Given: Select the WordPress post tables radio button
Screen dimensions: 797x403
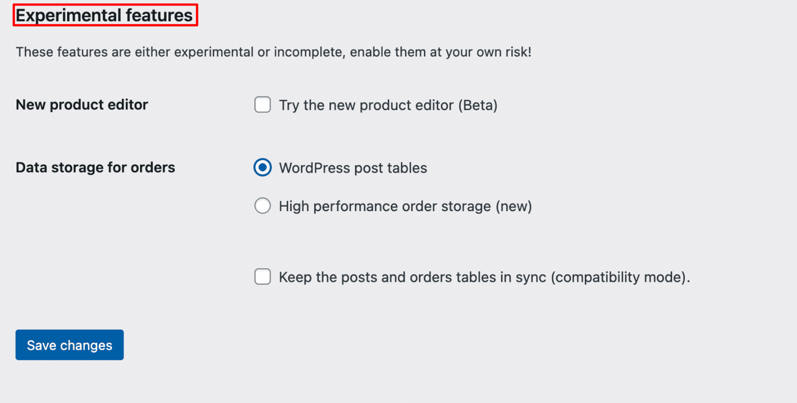Looking at the screenshot, I should click(263, 168).
